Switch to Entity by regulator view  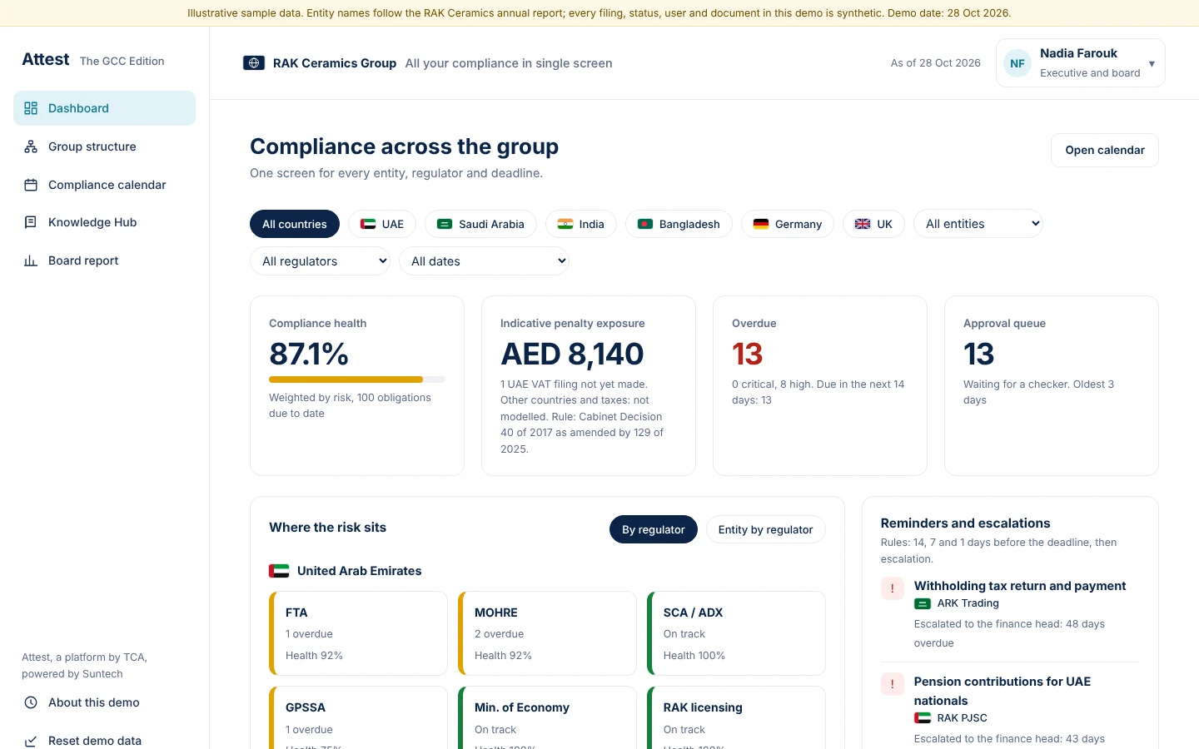tap(765, 529)
